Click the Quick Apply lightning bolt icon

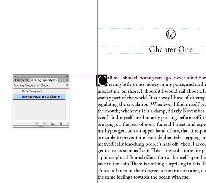[x=67, y=85]
